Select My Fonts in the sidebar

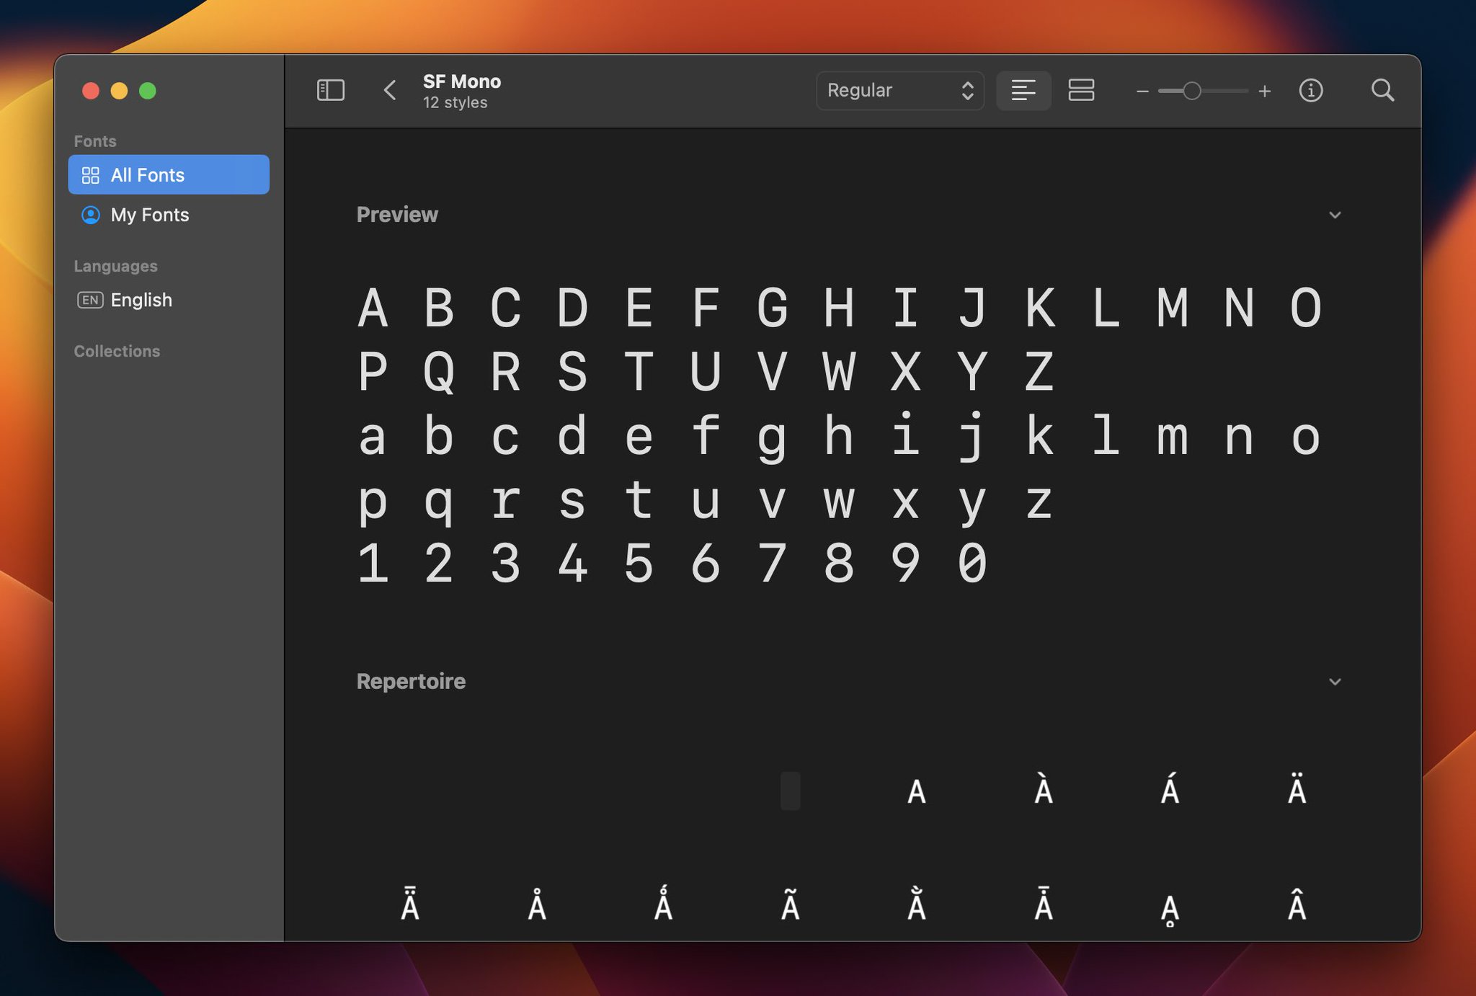click(148, 215)
